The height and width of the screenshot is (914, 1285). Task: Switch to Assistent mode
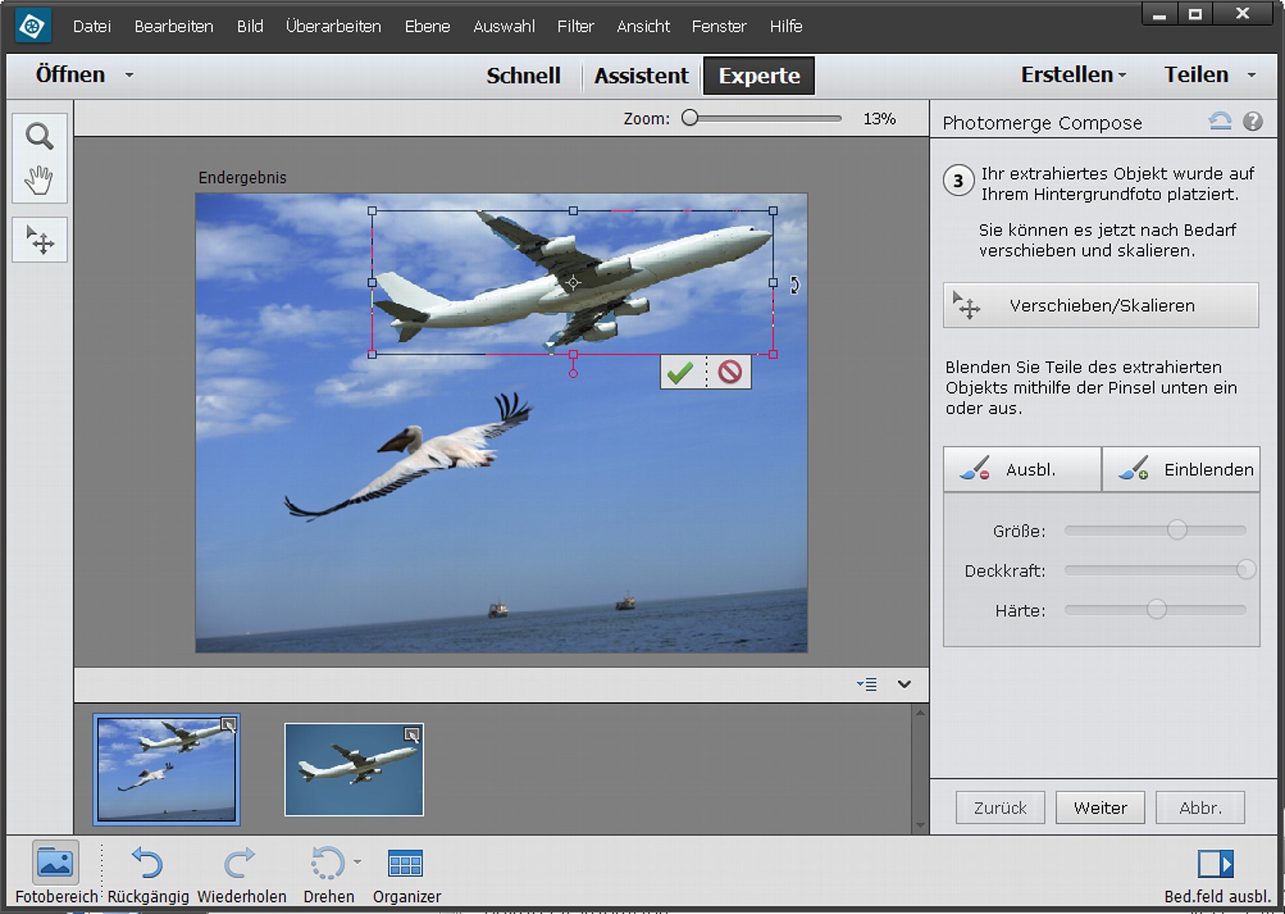click(x=641, y=76)
